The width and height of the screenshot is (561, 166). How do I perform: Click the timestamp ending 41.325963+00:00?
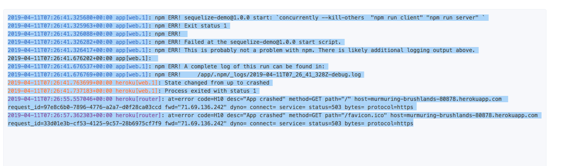[x=60, y=25]
